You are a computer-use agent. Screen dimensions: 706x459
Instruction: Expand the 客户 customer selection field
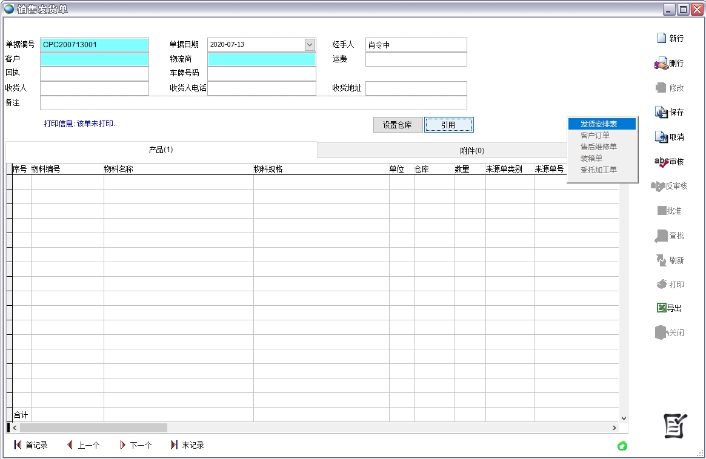94,59
